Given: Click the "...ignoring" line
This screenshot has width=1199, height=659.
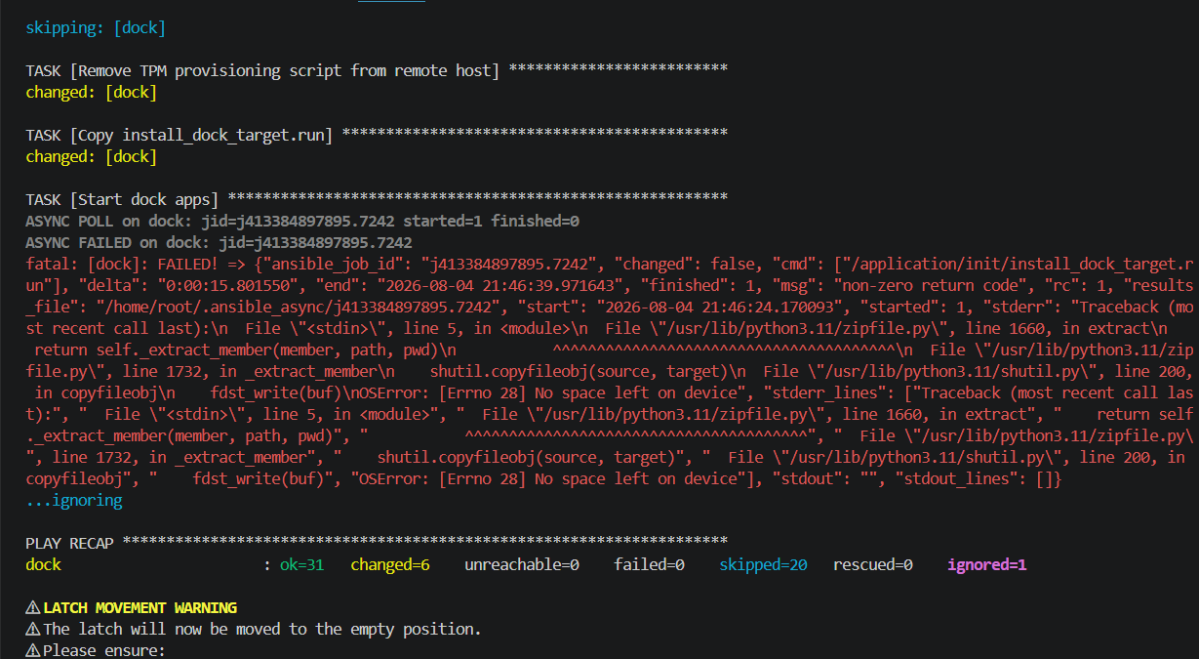Looking at the screenshot, I should coord(73,500).
